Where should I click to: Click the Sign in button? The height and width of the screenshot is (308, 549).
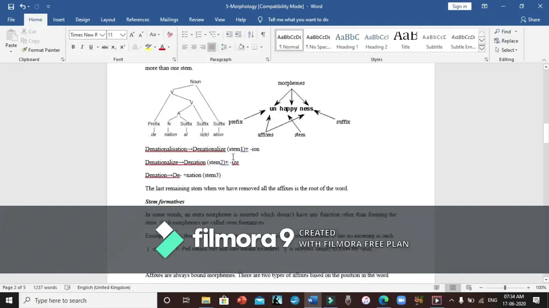pos(459,6)
